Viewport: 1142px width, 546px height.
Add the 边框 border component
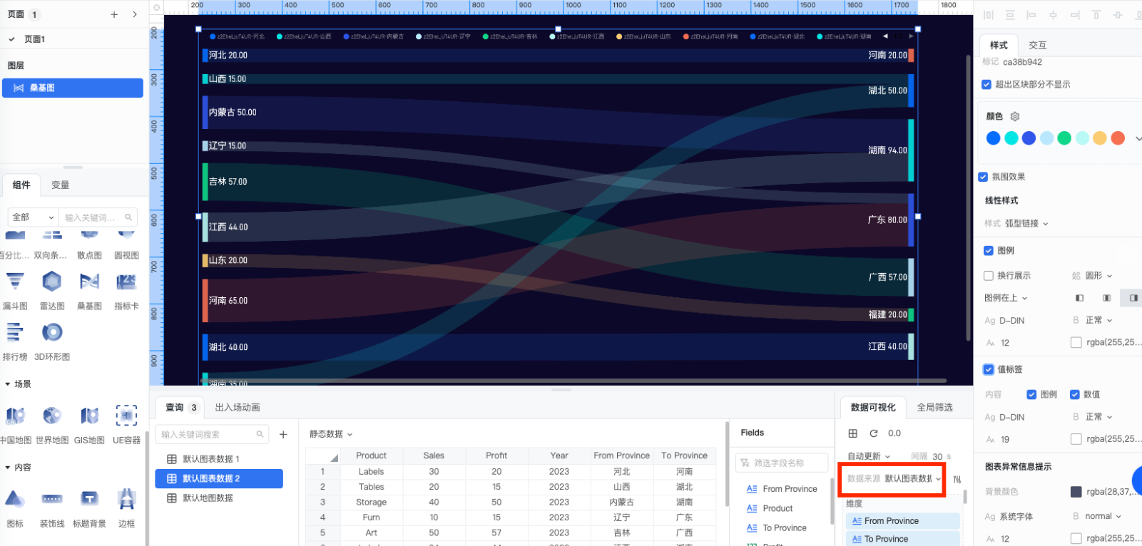click(x=126, y=508)
